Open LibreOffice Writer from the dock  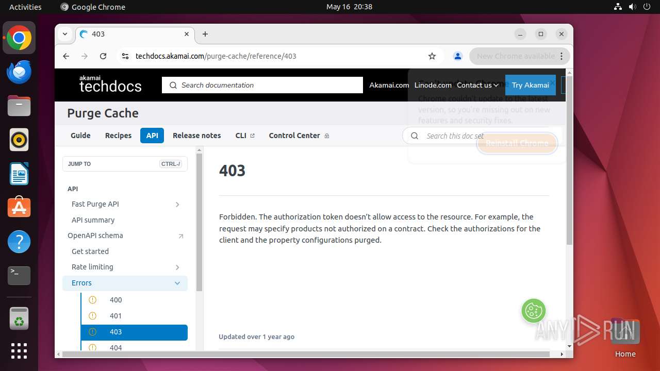[19, 174]
